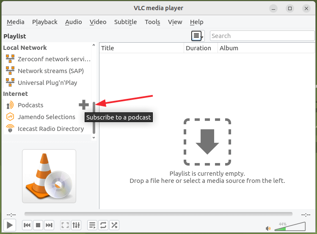Viewport: 317px width, 234px height.
Task: Open Icecast Radio Directory
Action: point(47,129)
